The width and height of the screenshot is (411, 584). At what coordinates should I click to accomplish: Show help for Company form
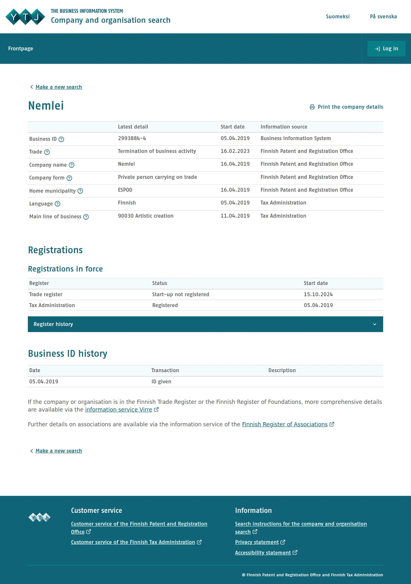69,178
